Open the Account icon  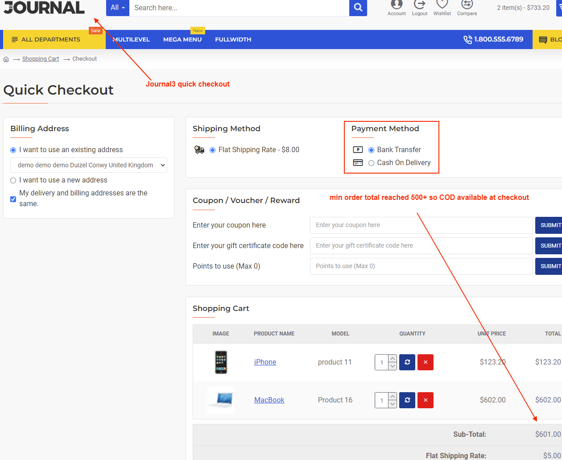397,5
